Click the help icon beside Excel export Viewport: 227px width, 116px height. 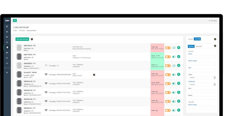point(215,38)
